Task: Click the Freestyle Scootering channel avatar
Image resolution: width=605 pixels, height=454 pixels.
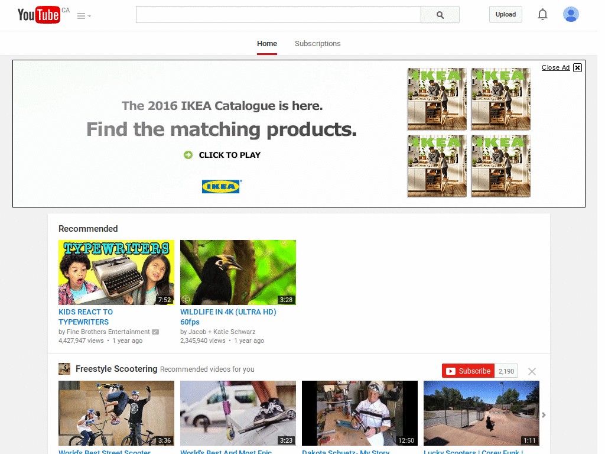Action: 64,369
